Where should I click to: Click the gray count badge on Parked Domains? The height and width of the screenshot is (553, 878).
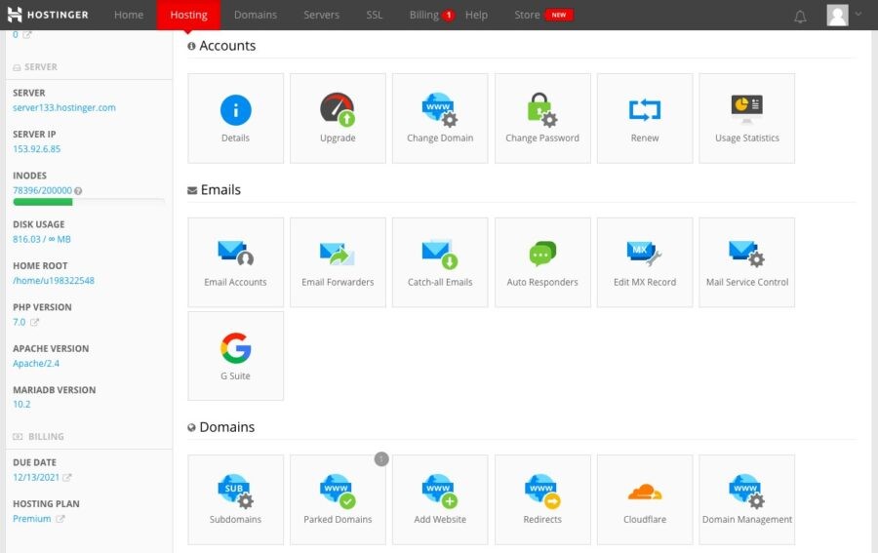pyautogui.click(x=381, y=459)
